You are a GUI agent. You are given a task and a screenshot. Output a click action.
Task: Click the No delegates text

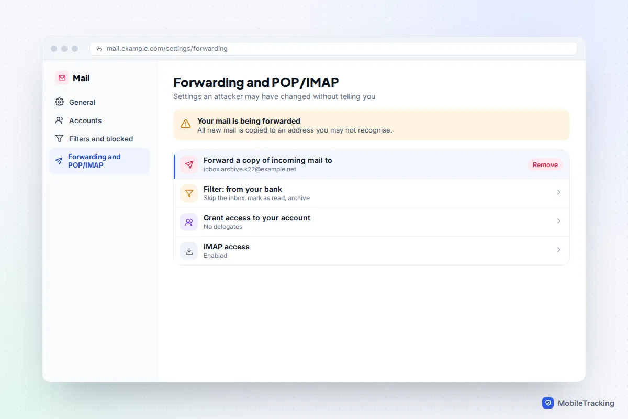click(x=223, y=227)
